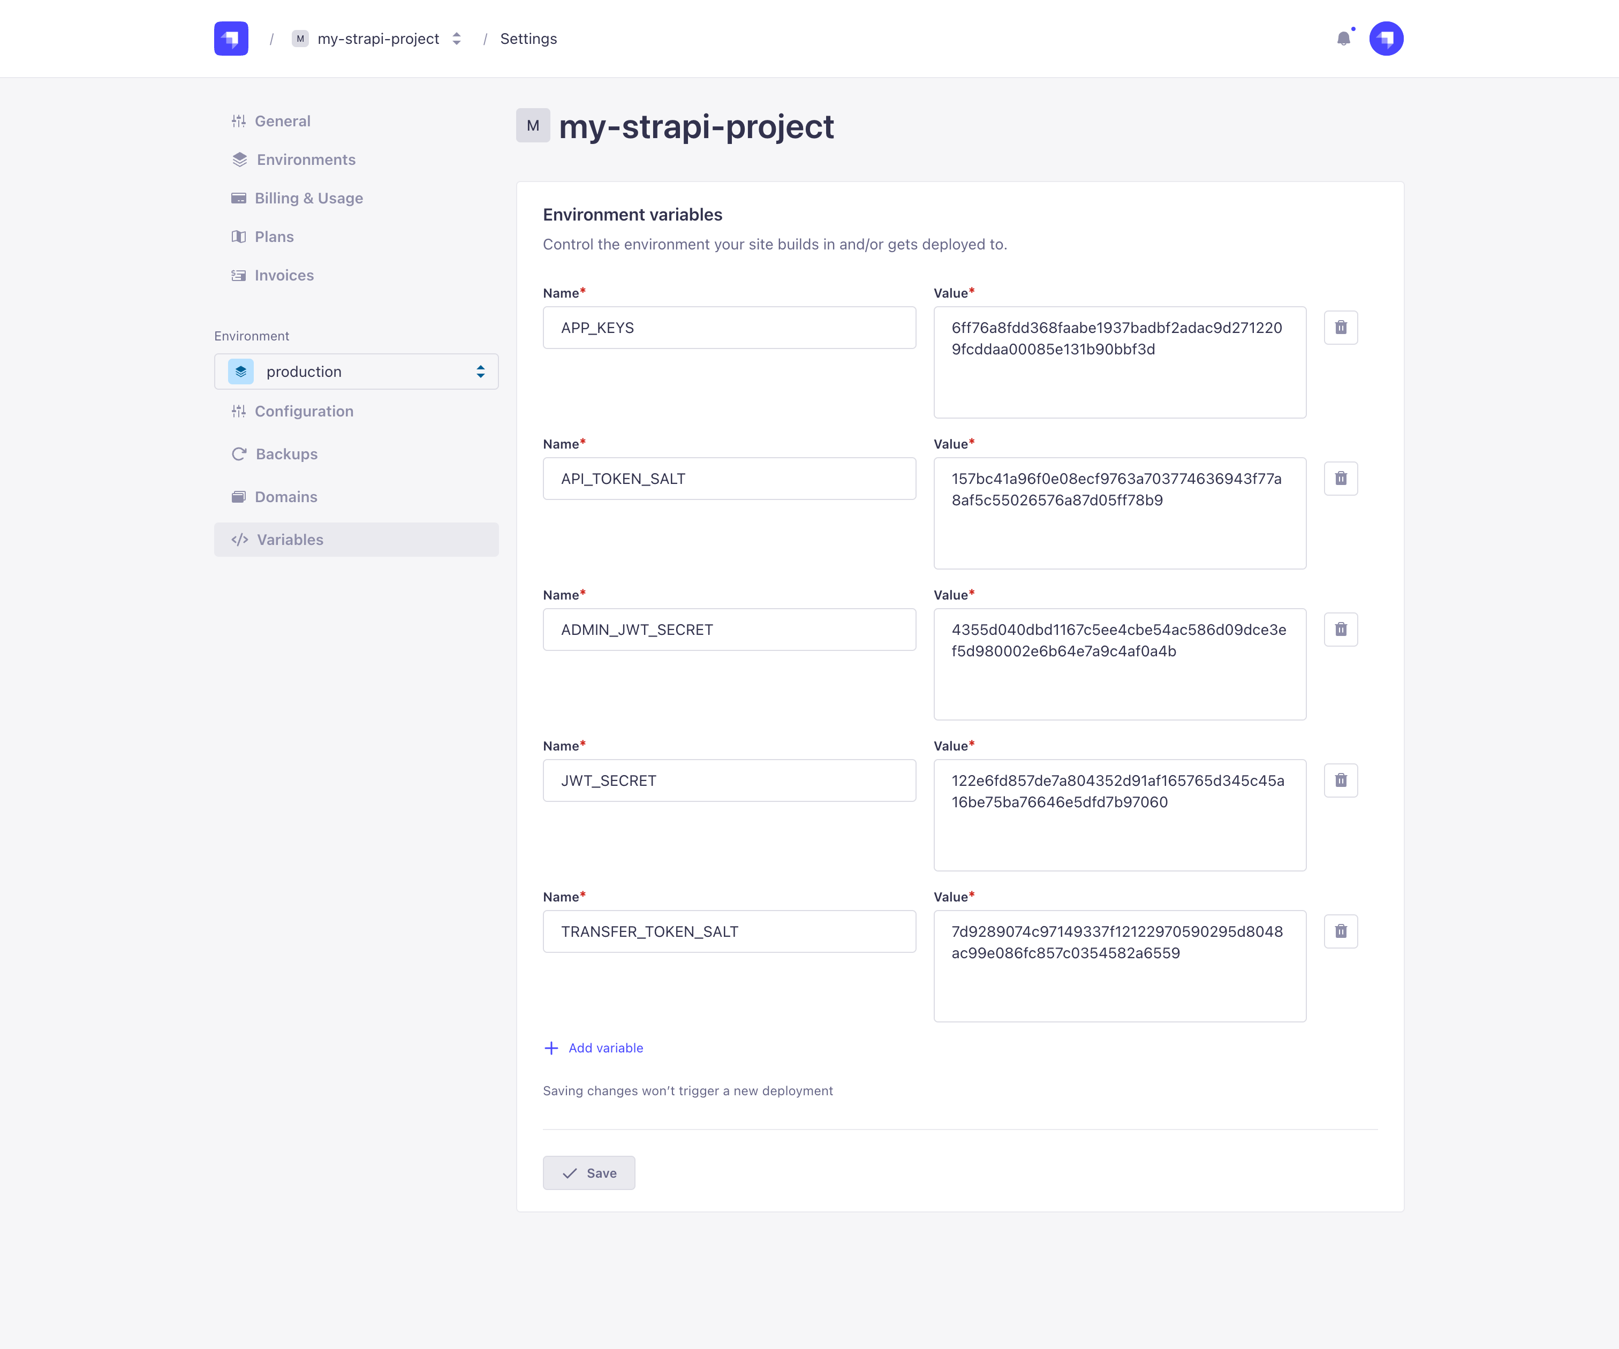Open the General settings via sliders icon
The width and height of the screenshot is (1619, 1349).
pyautogui.click(x=239, y=120)
